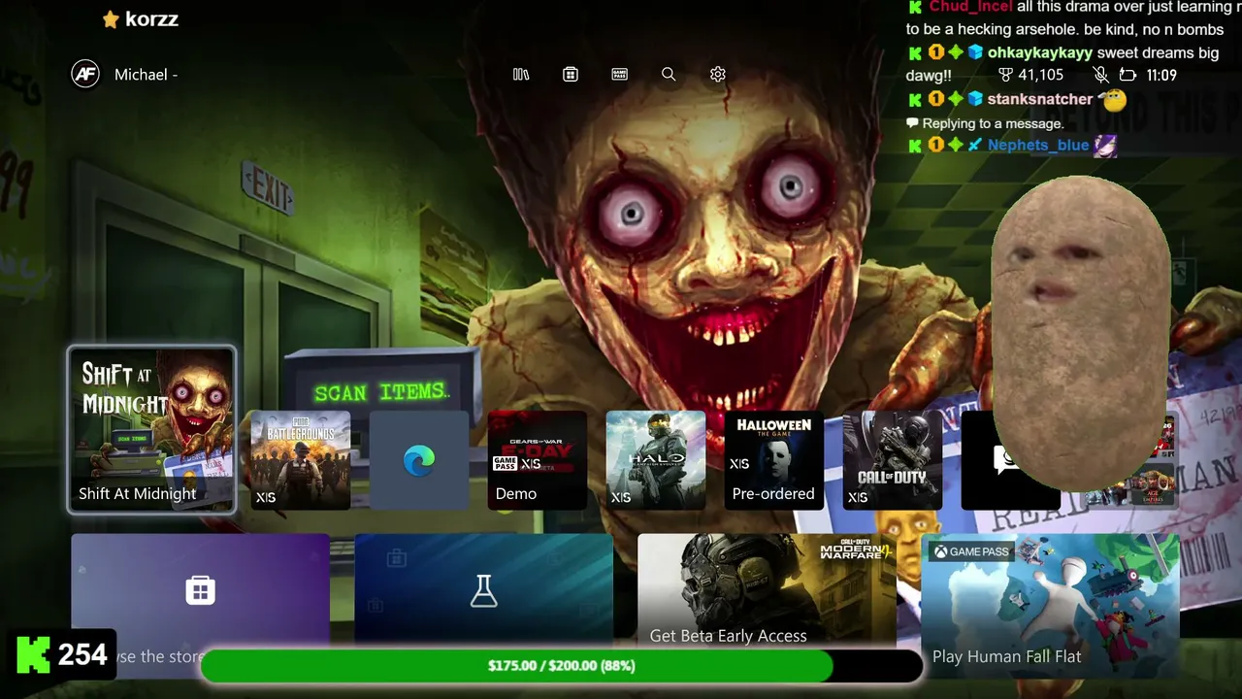Open the search magnifier icon

coord(669,75)
